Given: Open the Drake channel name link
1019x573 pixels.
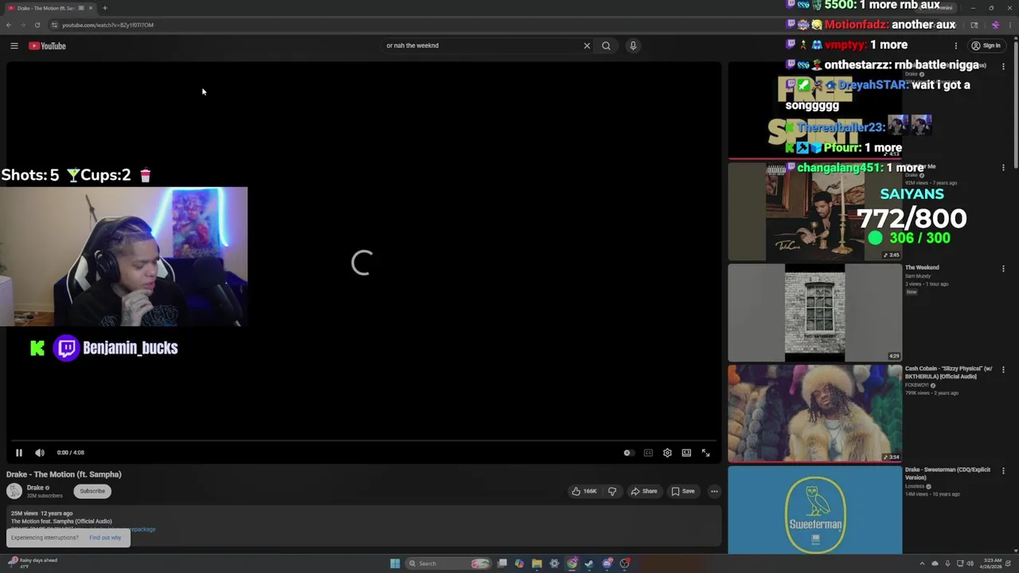Looking at the screenshot, I should (x=35, y=488).
